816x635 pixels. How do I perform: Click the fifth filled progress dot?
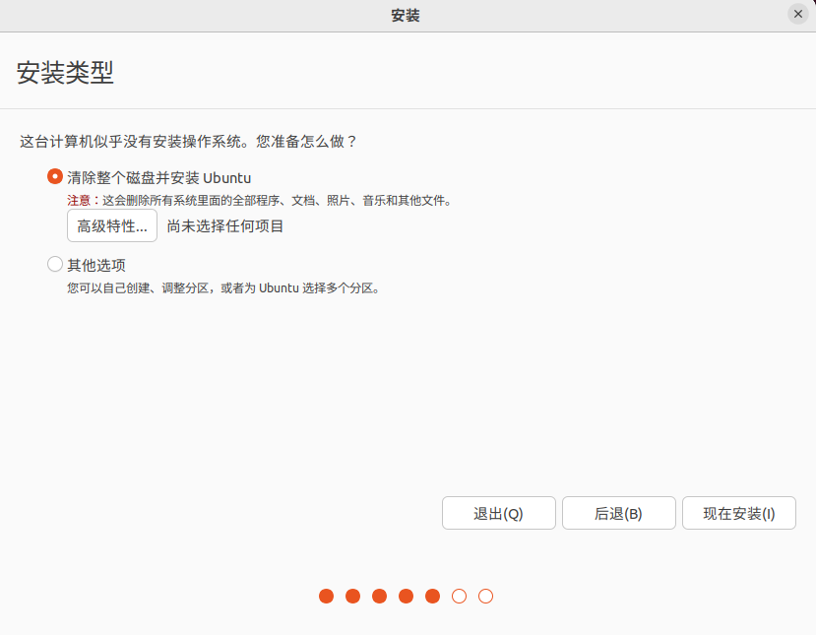(x=432, y=596)
